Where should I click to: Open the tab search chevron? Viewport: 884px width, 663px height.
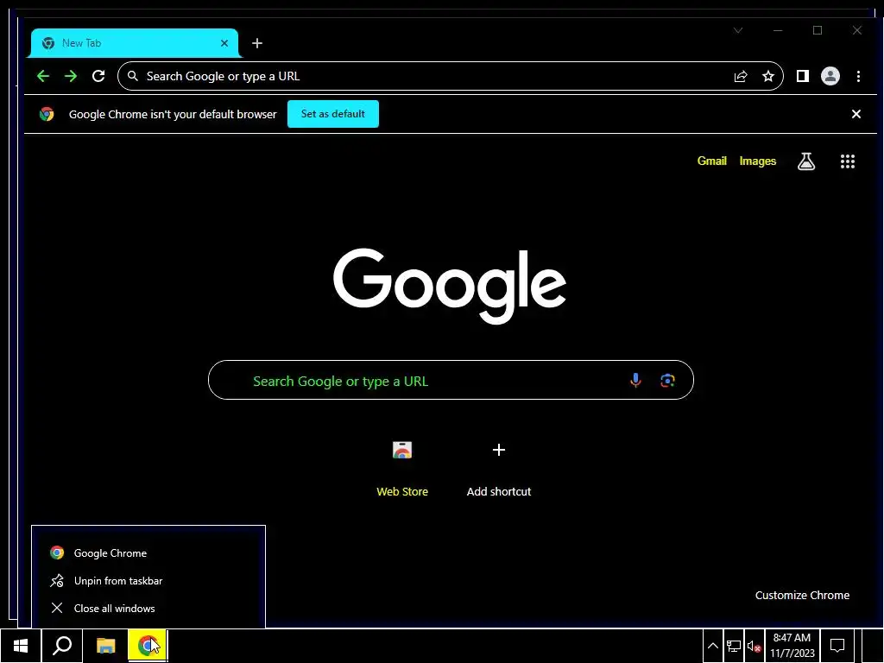click(738, 30)
